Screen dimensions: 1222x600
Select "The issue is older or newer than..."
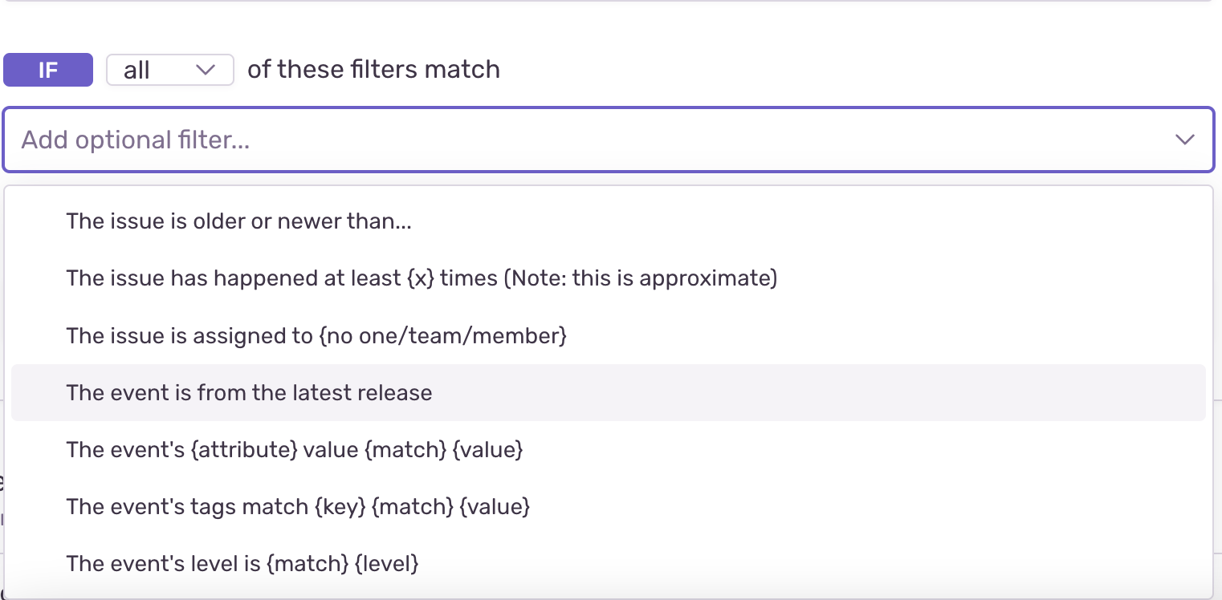click(x=238, y=221)
